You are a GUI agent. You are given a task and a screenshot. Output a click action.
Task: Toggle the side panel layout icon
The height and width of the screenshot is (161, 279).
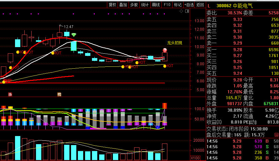[187, 11]
